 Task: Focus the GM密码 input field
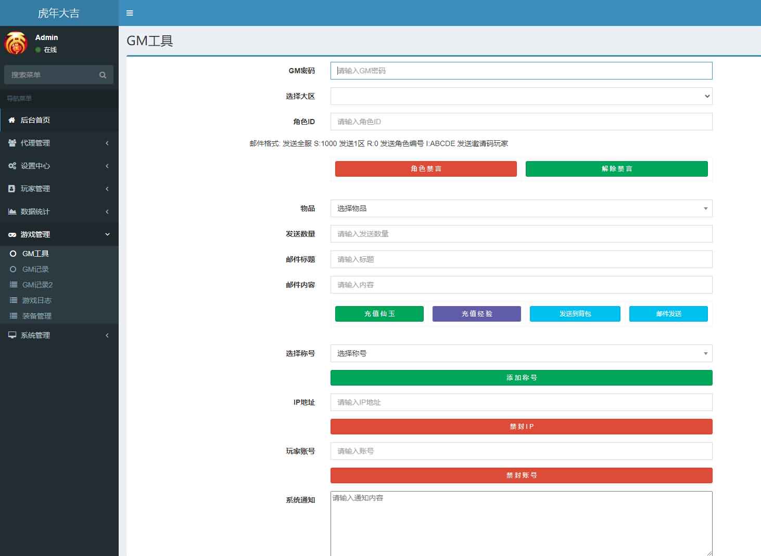(521, 71)
